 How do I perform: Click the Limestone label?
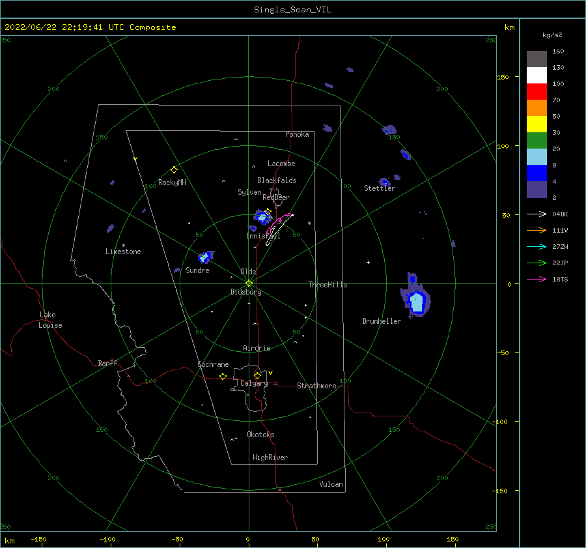(x=123, y=252)
